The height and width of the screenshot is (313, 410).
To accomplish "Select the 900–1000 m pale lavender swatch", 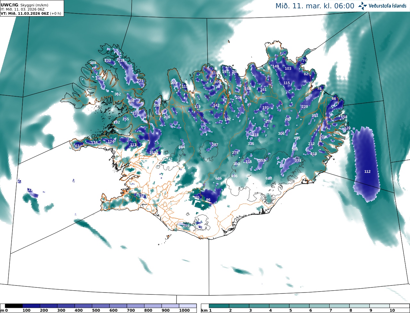I will 170,306.
